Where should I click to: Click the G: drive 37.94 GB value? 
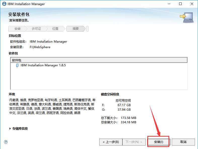[x=124, y=110]
